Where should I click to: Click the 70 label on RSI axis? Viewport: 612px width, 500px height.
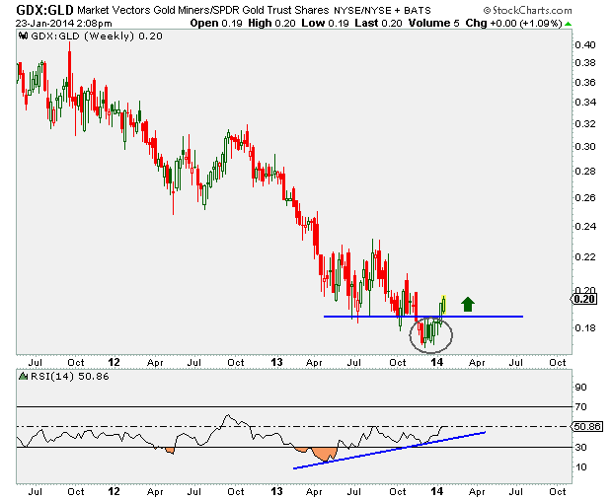[x=580, y=406]
